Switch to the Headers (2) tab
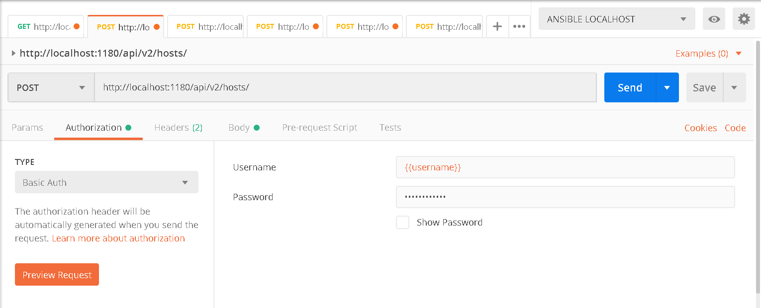 click(x=179, y=127)
